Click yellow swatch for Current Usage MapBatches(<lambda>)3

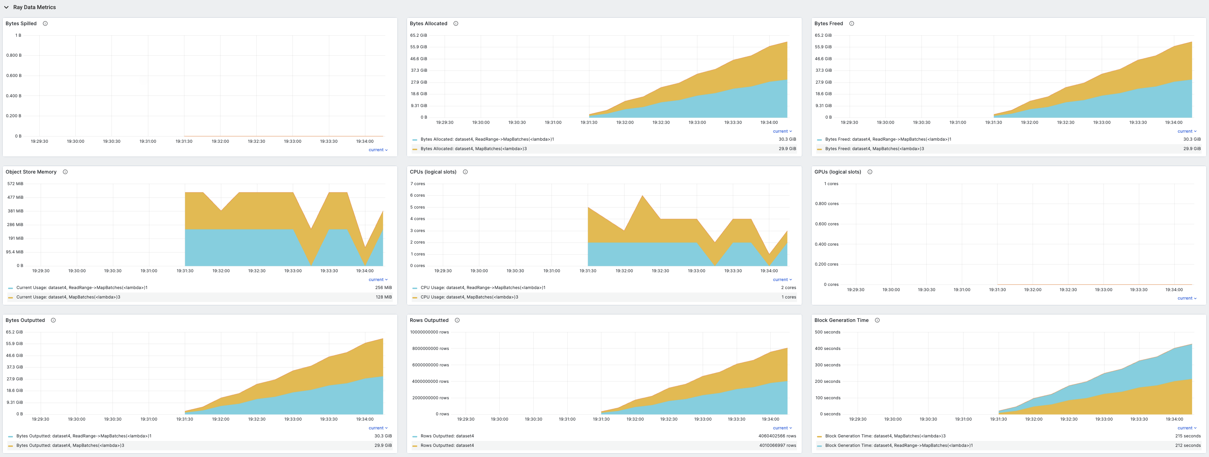10,297
